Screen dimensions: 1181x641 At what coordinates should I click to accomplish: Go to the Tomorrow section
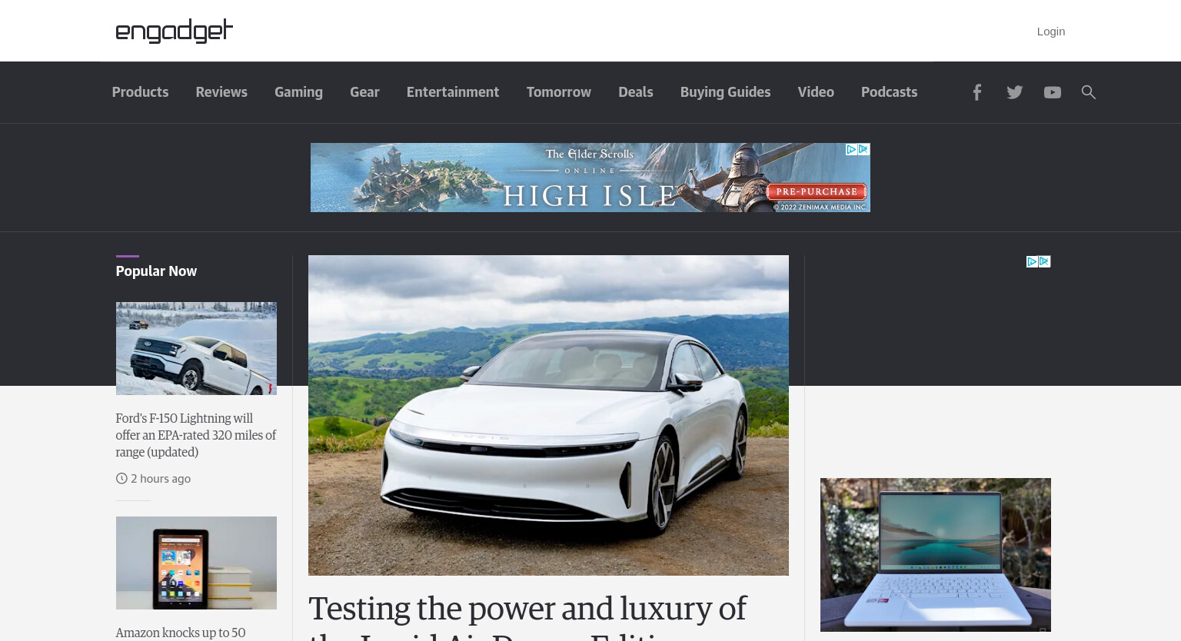[x=559, y=92]
